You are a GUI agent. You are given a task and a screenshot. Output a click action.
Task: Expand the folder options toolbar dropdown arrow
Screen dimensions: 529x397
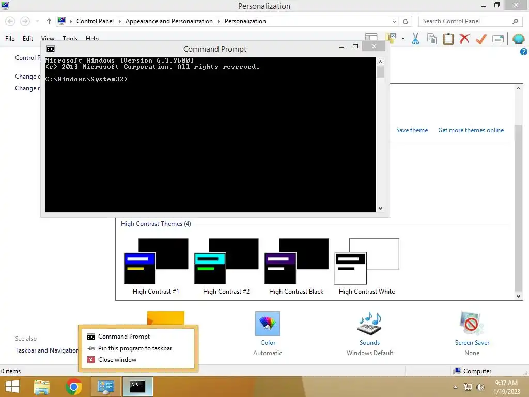tap(403, 39)
